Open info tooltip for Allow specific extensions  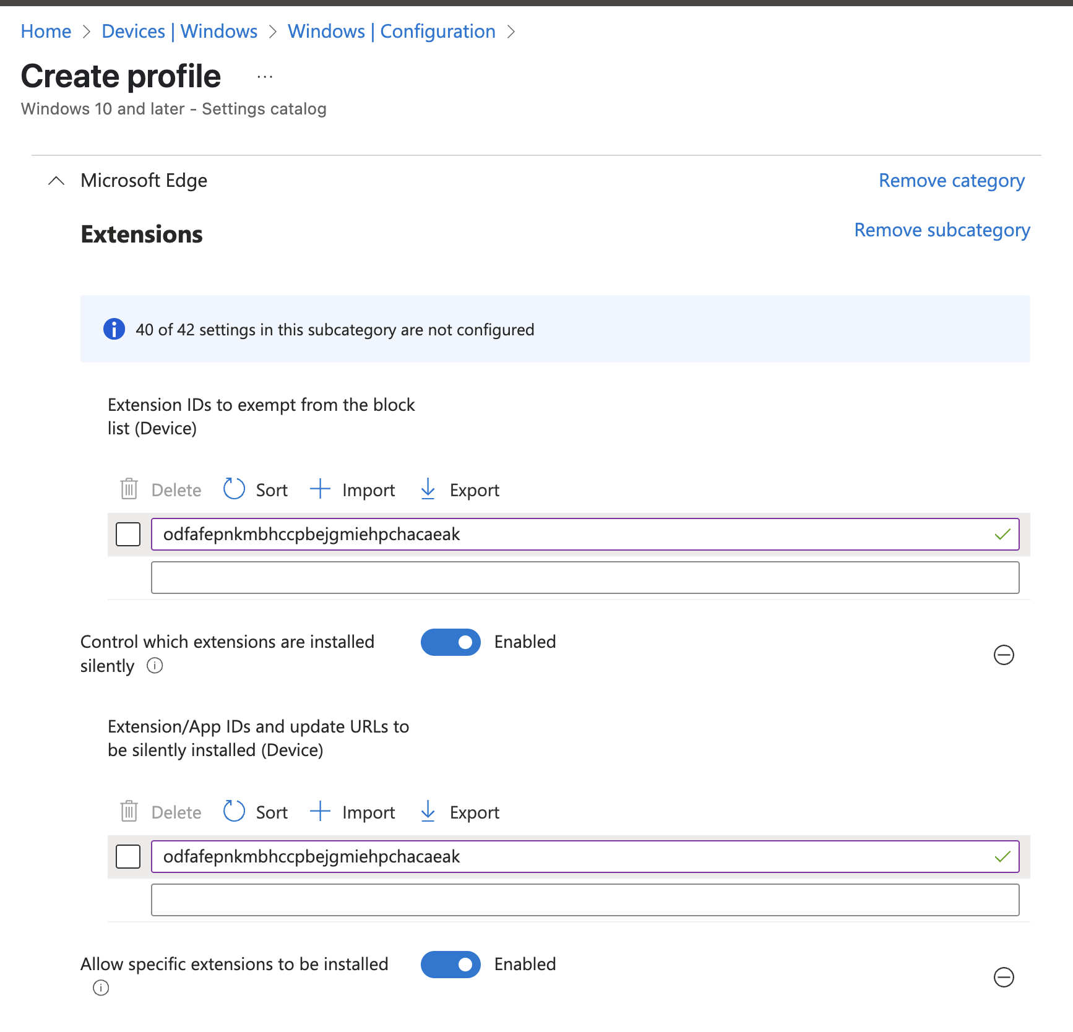(x=101, y=988)
